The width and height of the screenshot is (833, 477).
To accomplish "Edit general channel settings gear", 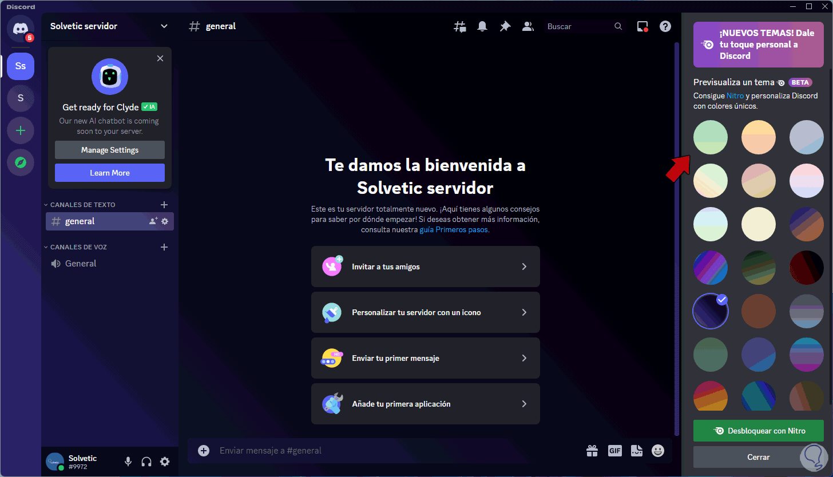I will [165, 221].
